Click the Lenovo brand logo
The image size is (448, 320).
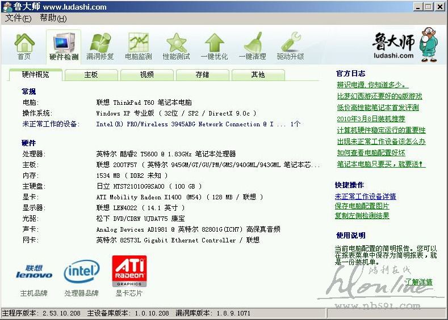34,271
